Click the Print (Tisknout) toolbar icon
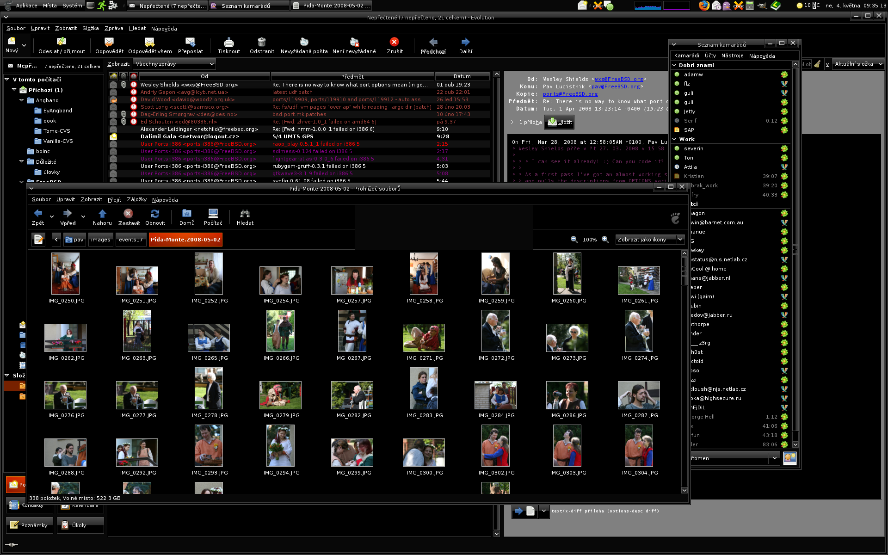 point(228,43)
